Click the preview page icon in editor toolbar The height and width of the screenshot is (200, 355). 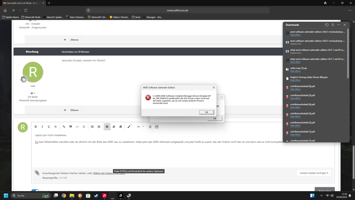pos(150,126)
